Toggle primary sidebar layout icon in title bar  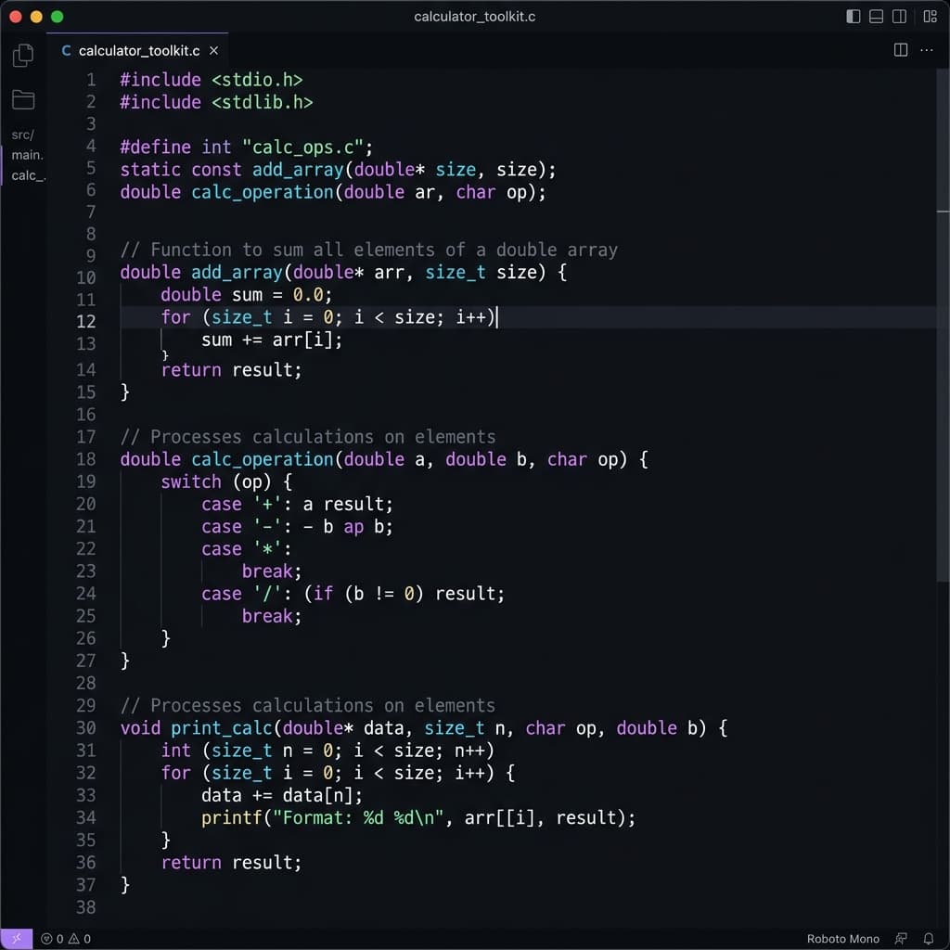click(x=854, y=17)
